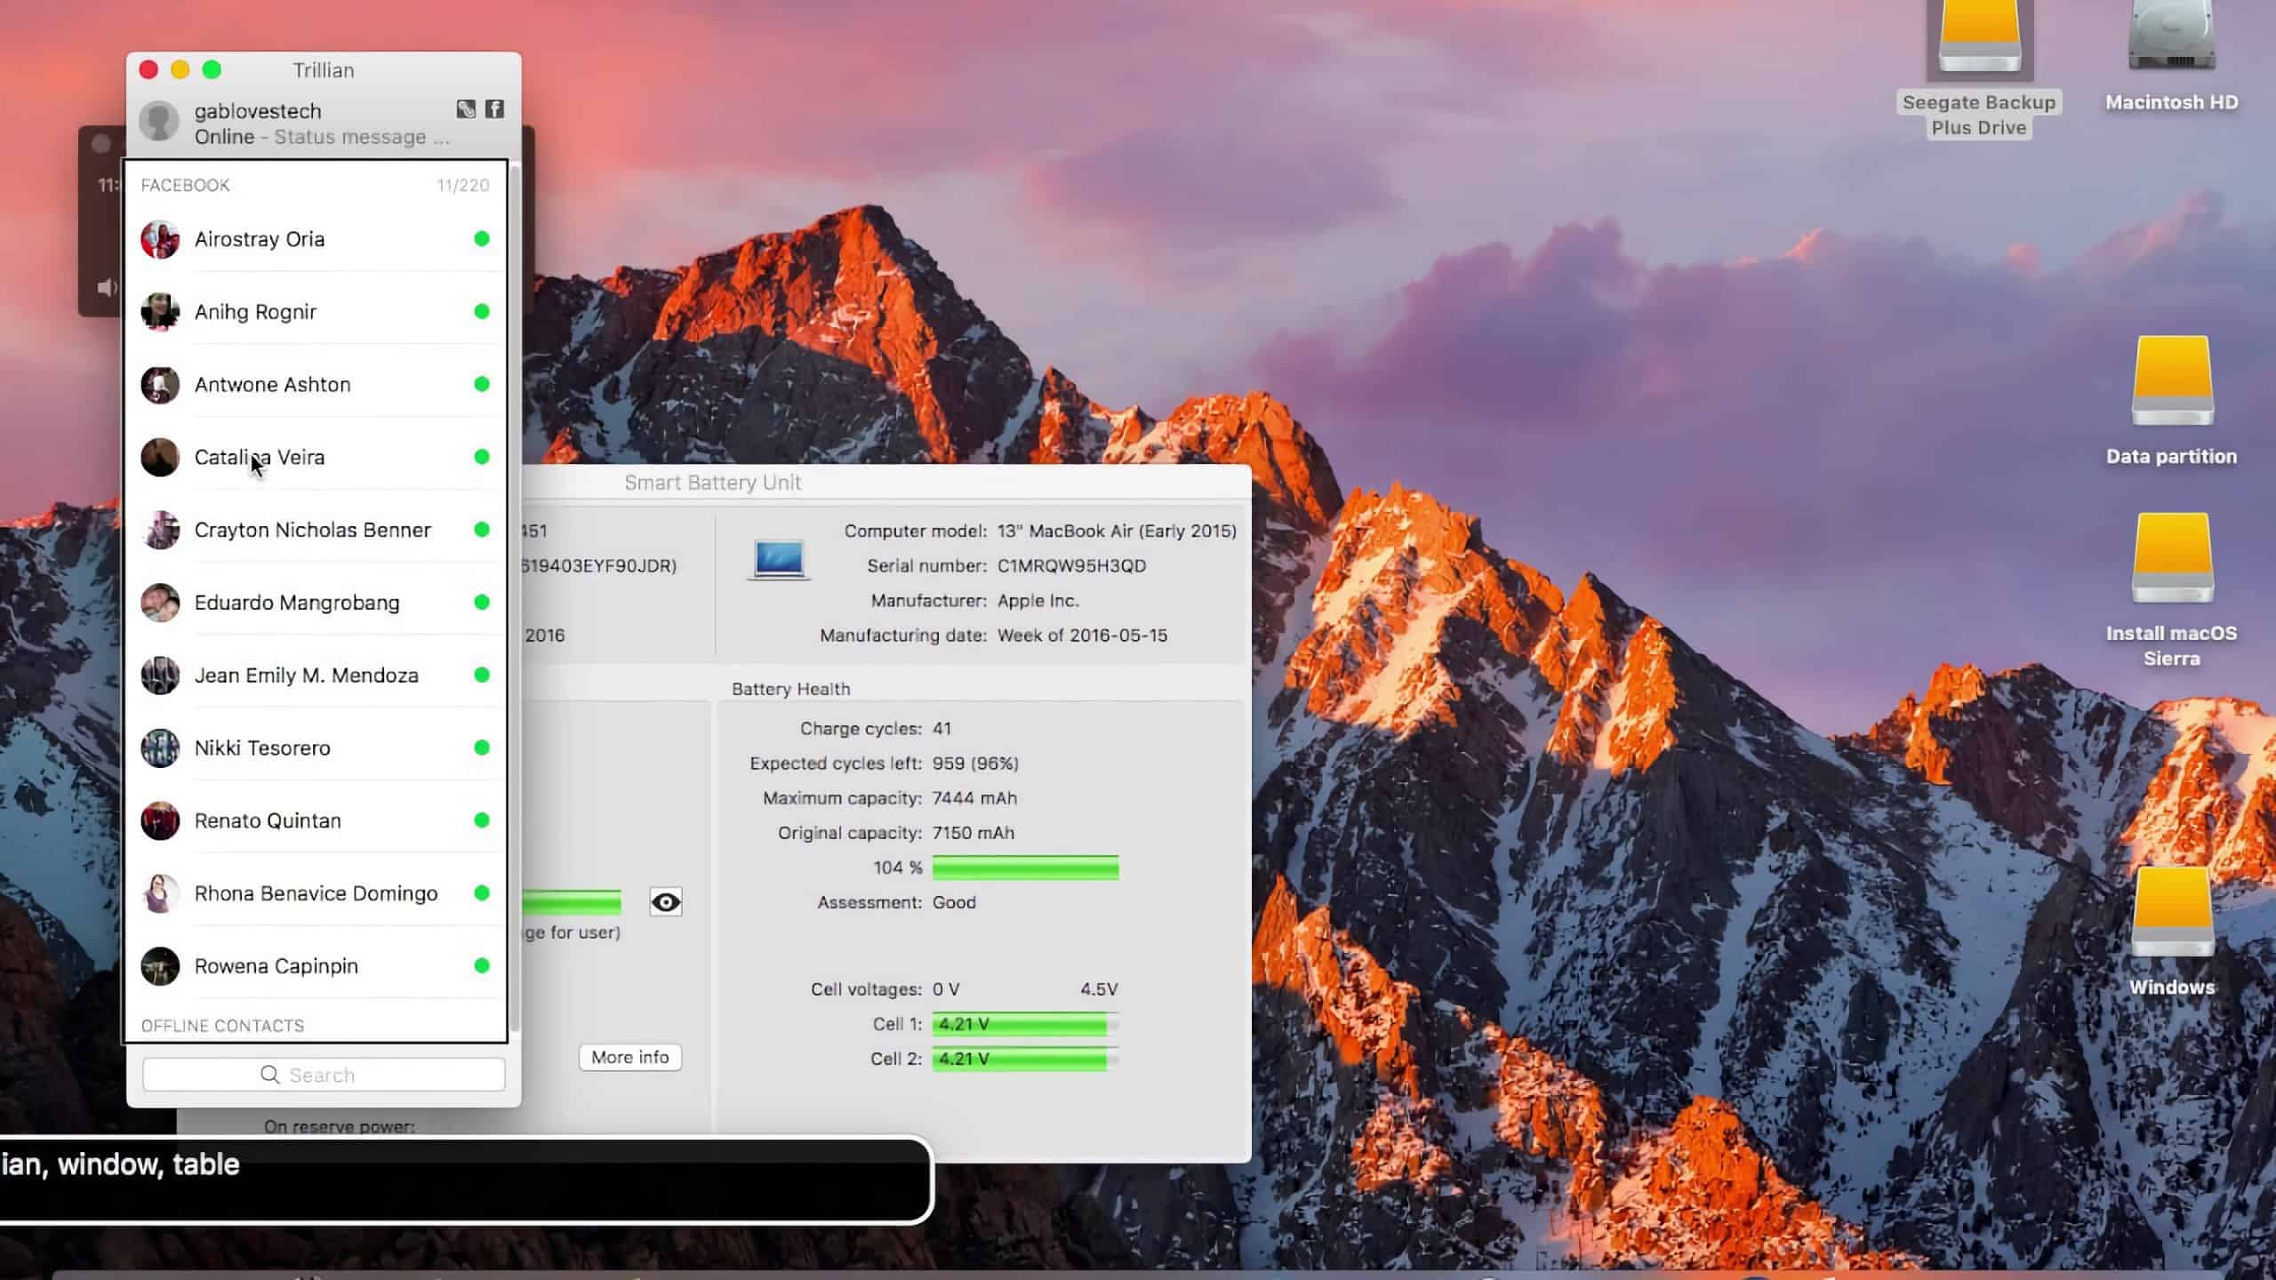Open the Data partition drive icon
This screenshot has width=2276, height=1280.
coord(2171,382)
